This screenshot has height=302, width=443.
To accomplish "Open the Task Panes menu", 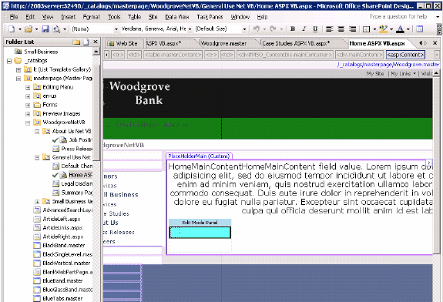I will coord(210,17).
